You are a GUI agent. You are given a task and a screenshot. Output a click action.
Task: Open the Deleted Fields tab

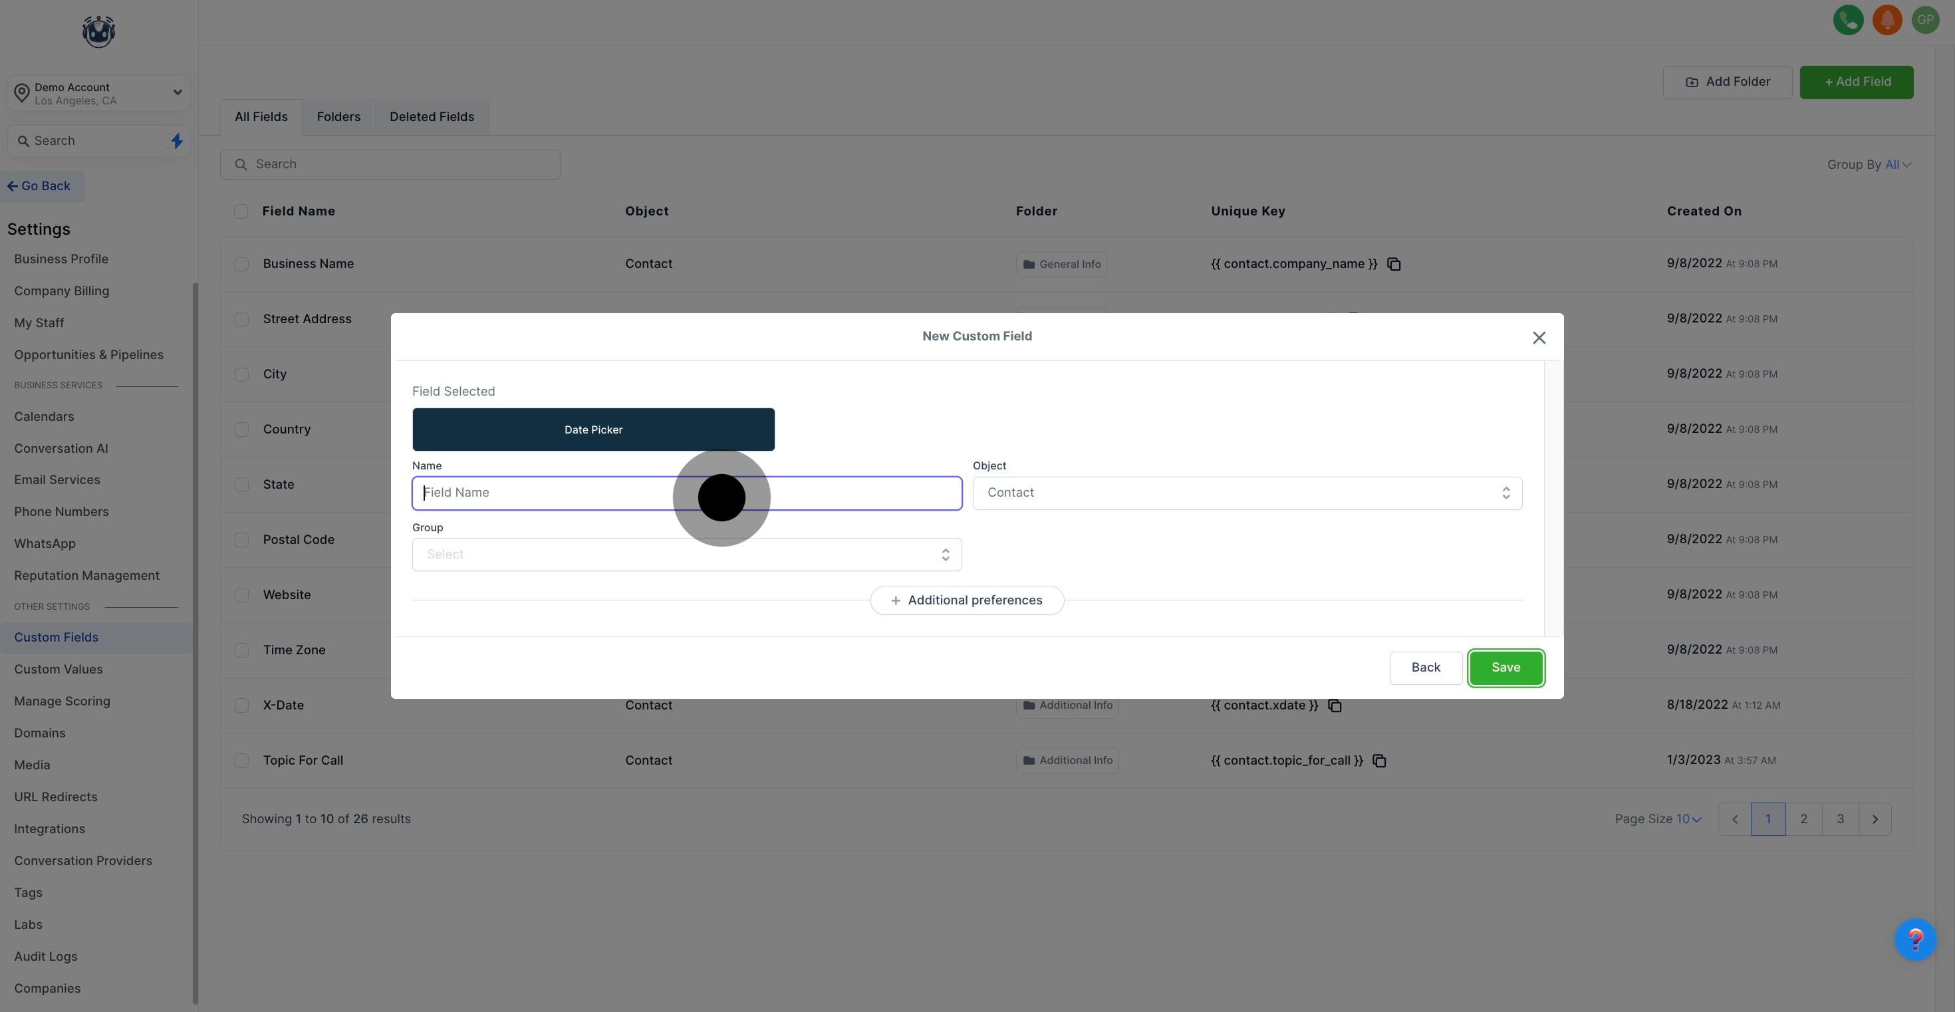pos(432,117)
